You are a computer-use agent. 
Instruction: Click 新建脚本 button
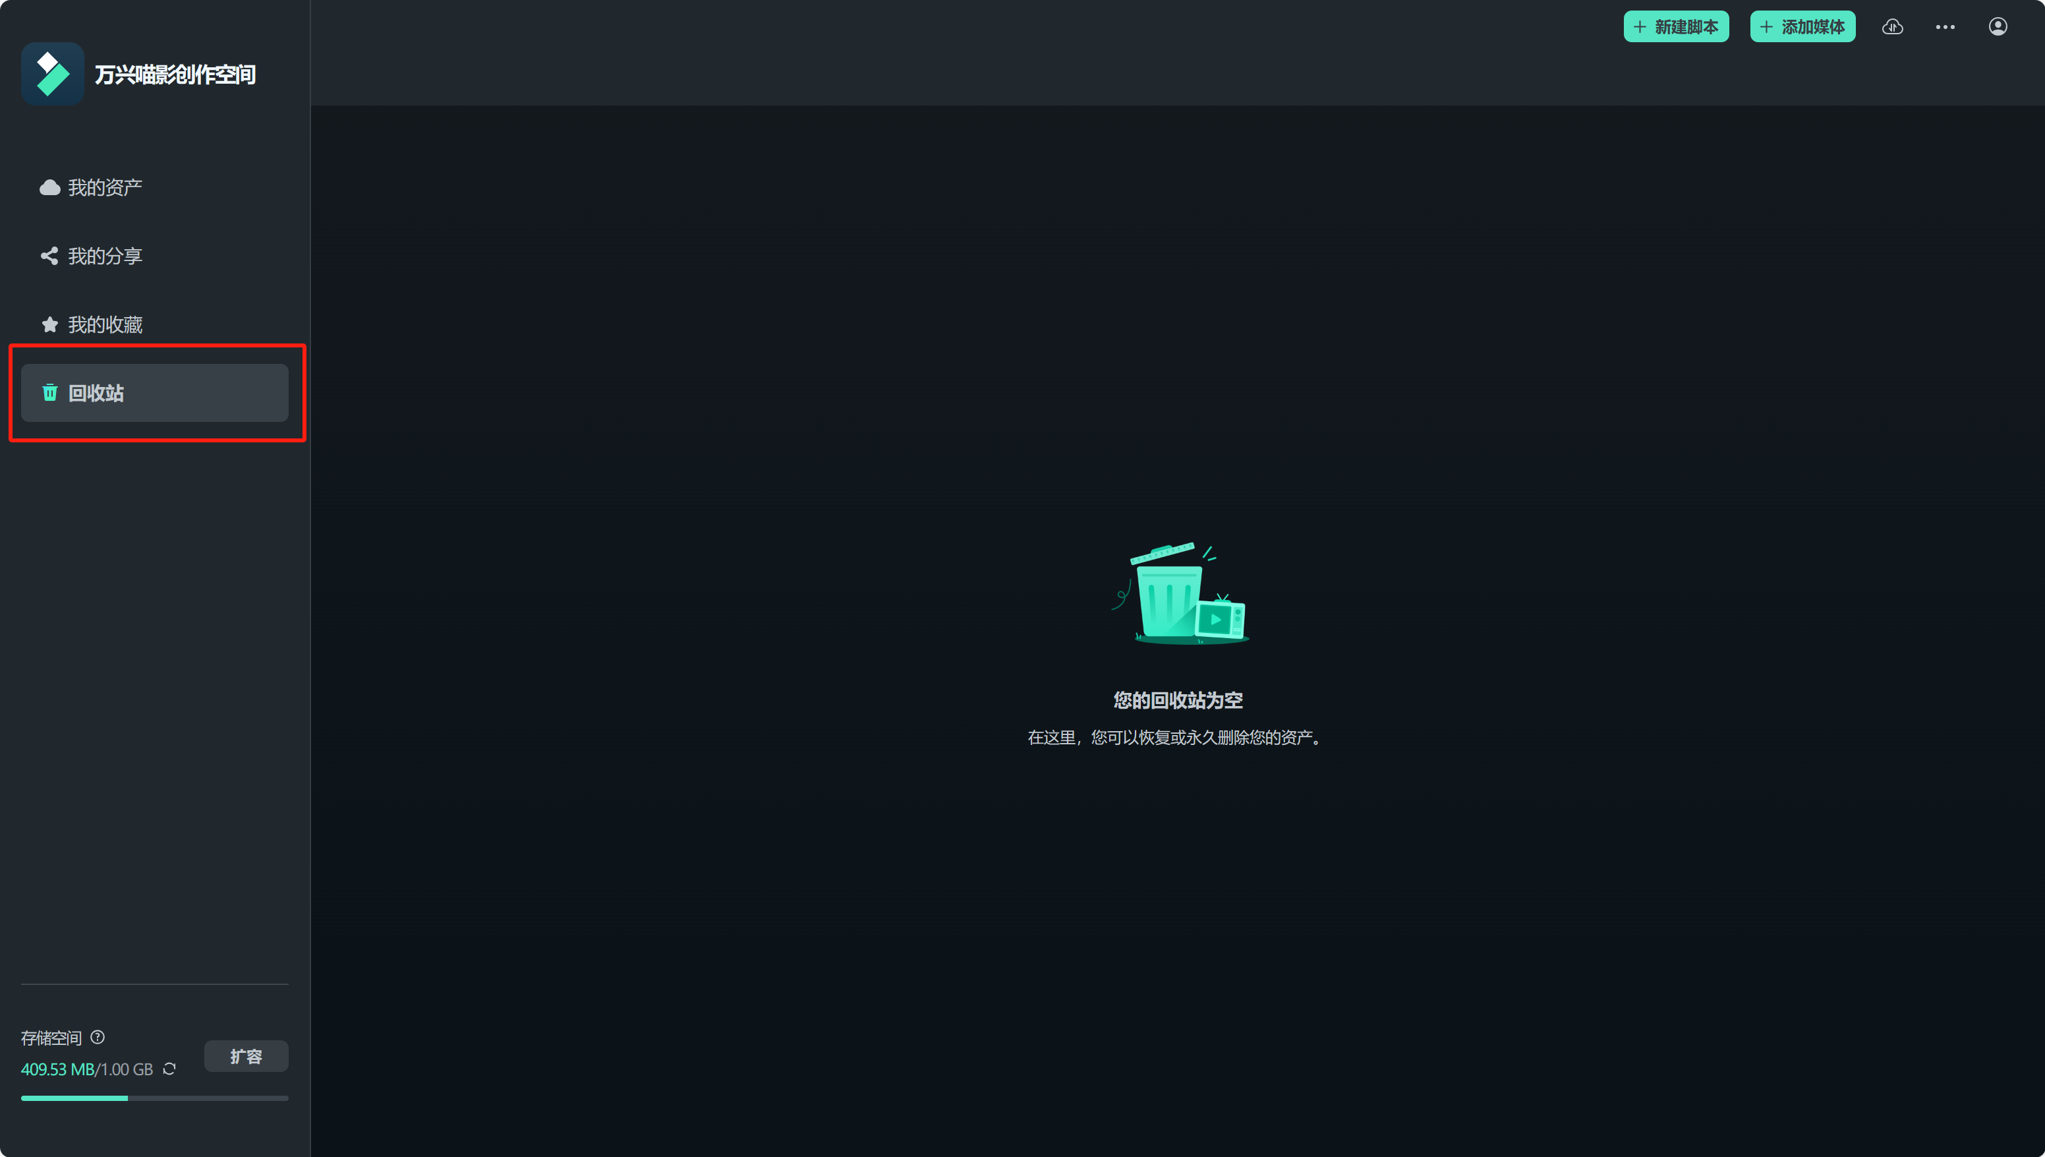pos(1676,27)
